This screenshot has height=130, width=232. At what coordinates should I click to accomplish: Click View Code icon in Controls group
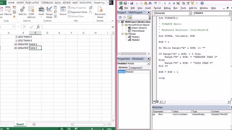point(55,12)
